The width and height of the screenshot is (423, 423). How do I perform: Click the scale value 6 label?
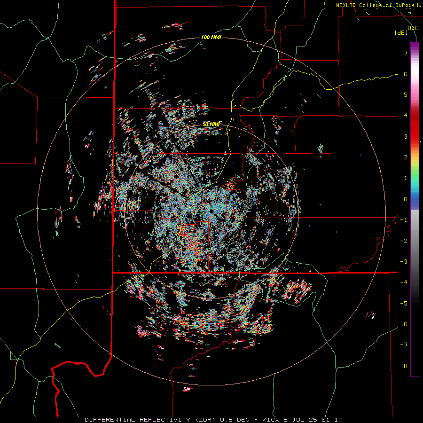[x=406, y=74]
